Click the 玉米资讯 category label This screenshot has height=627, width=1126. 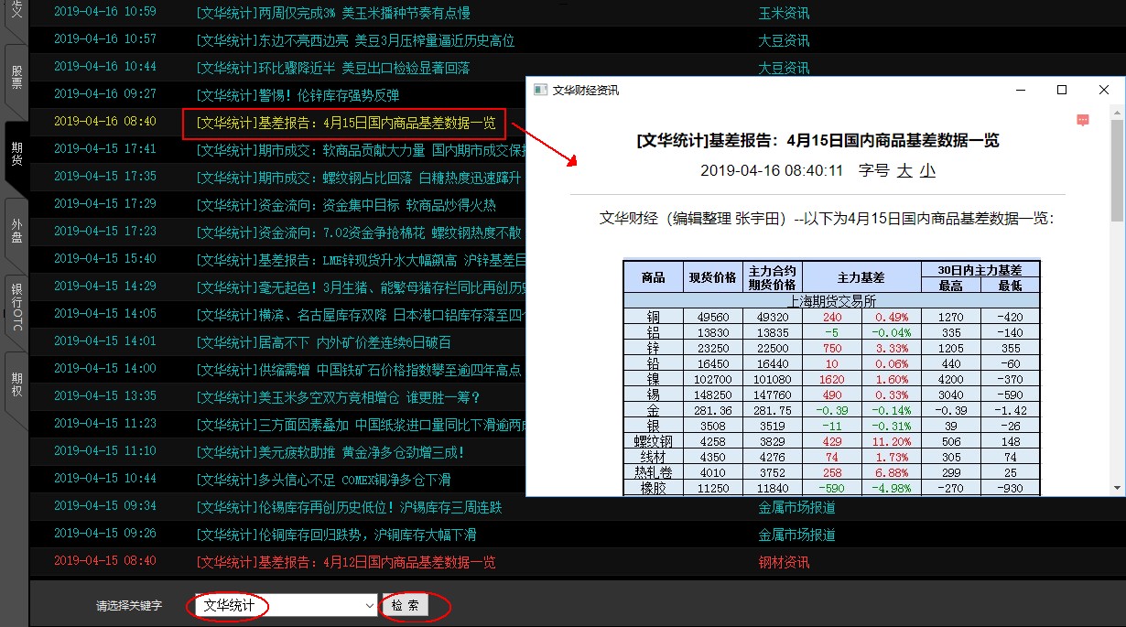(x=784, y=13)
